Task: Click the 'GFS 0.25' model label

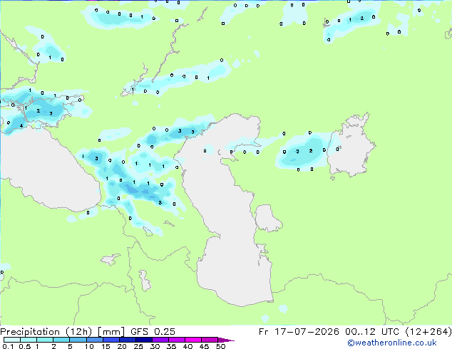Action: click(x=153, y=332)
